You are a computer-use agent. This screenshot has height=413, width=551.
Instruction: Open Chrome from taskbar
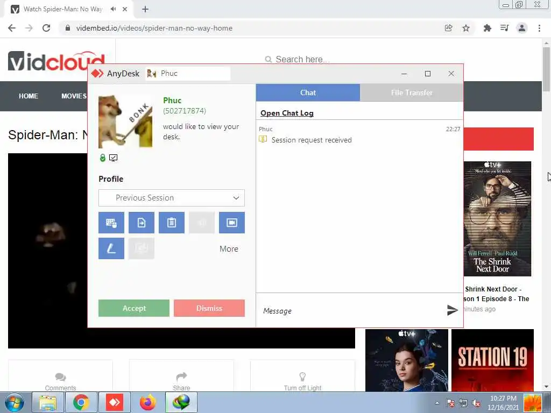click(81, 402)
